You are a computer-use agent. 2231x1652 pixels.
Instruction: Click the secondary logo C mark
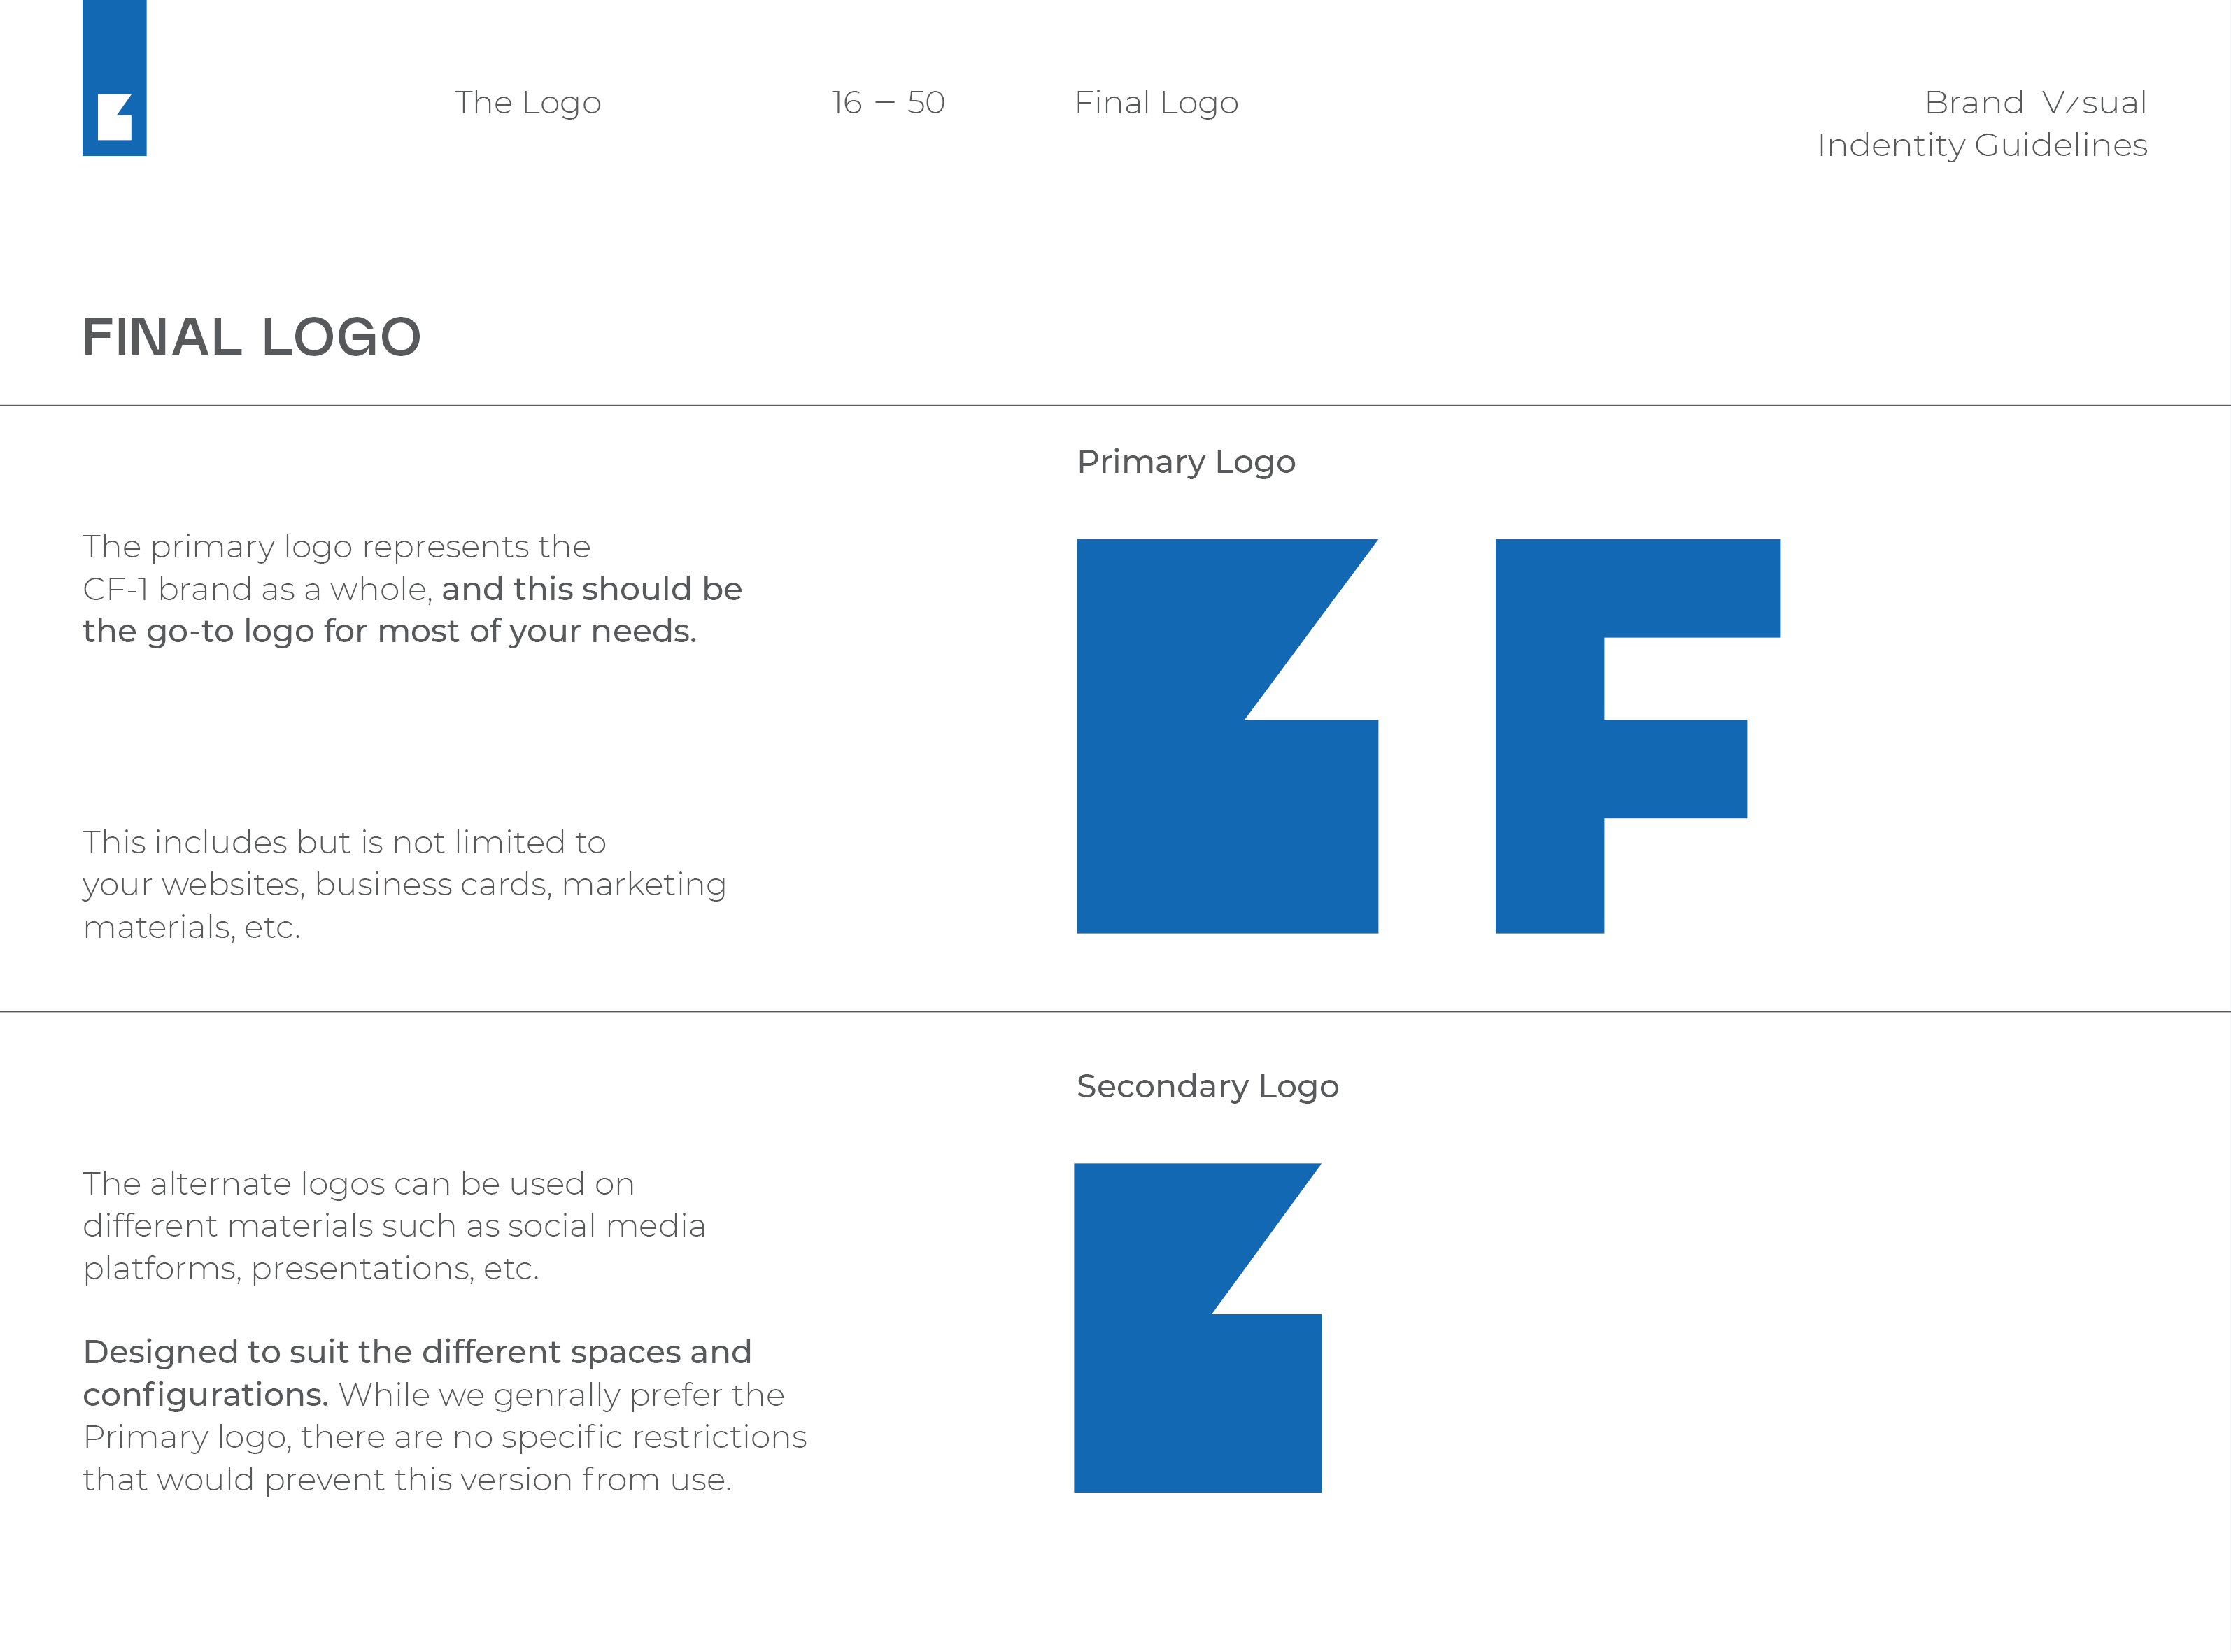[x=1197, y=1328]
